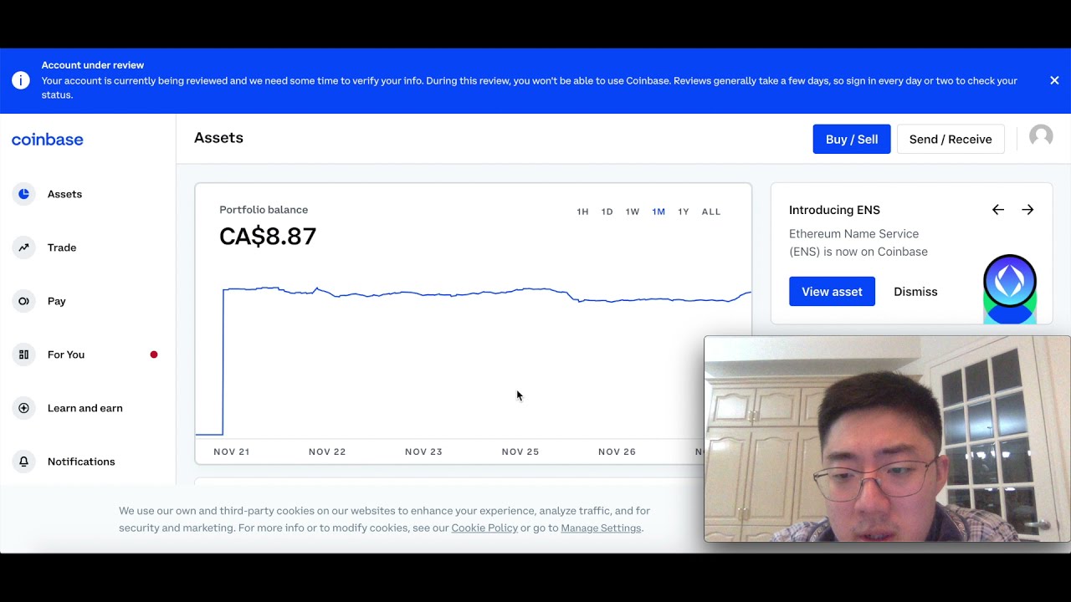Open Trade menu label in sidebar
1071x602 pixels.
pos(62,247)
